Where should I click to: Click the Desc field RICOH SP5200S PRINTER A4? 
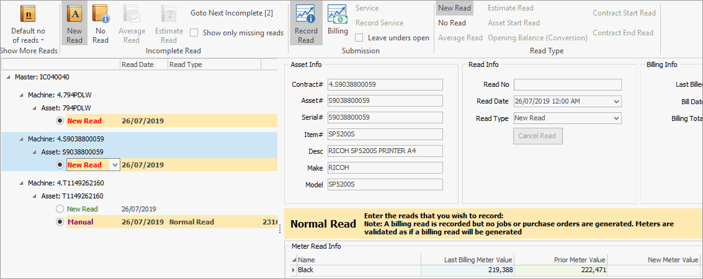(385, 151)
